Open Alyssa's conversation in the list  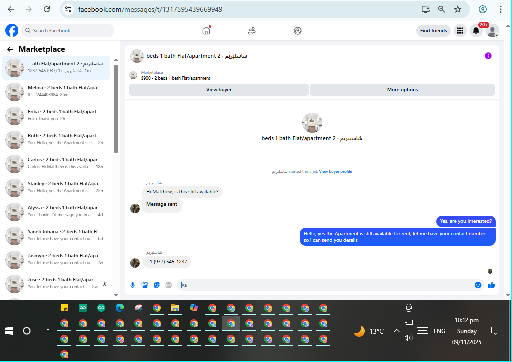click(x=57, y=211)
